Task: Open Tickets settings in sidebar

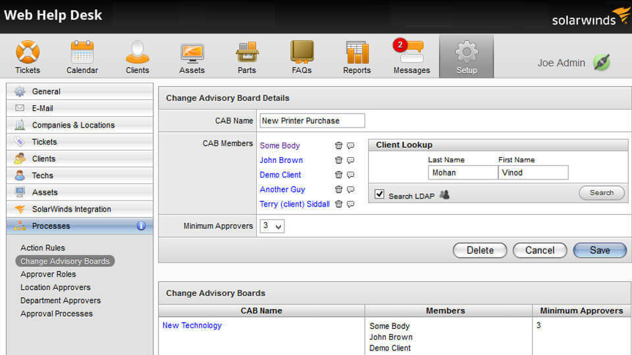Action: coord(80,142)
